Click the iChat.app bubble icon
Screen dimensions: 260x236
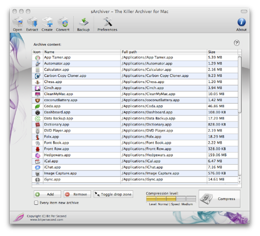[x=37, y=167]
